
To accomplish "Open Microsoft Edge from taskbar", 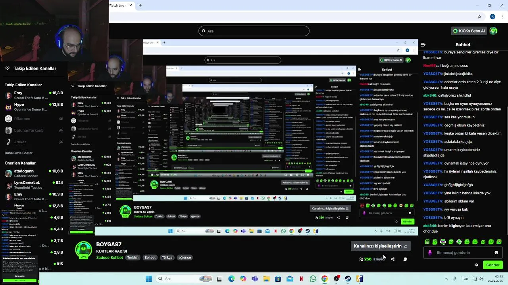I will 231,279.
